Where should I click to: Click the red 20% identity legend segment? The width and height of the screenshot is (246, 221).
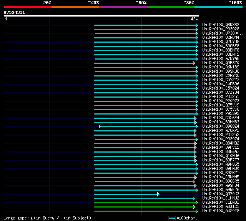coord(28,7)
